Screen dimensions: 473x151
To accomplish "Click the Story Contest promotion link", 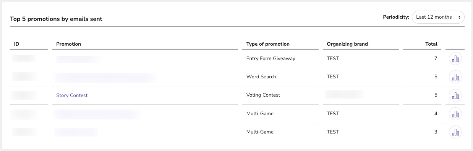I will pyautogui.click(x=72, y=95).
